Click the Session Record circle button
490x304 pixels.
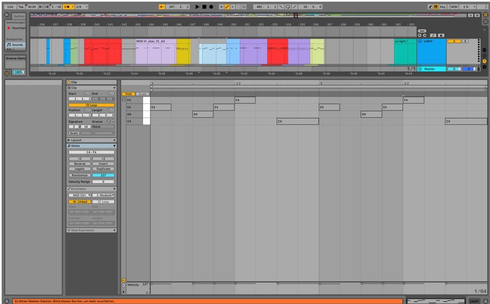point(244,7)
